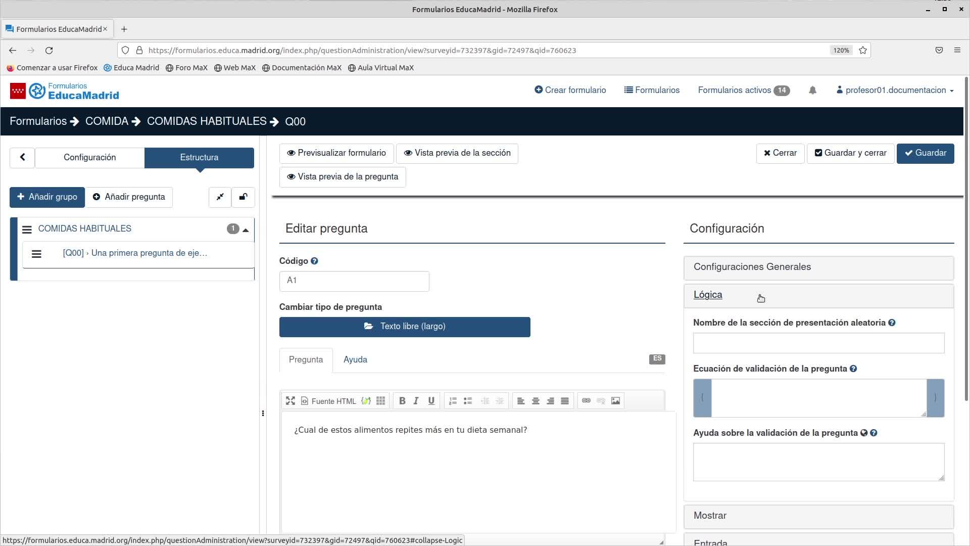The height and width of the screenshot is (546, 970).
Task: Center align the question text
Action: tap(536, 401)
